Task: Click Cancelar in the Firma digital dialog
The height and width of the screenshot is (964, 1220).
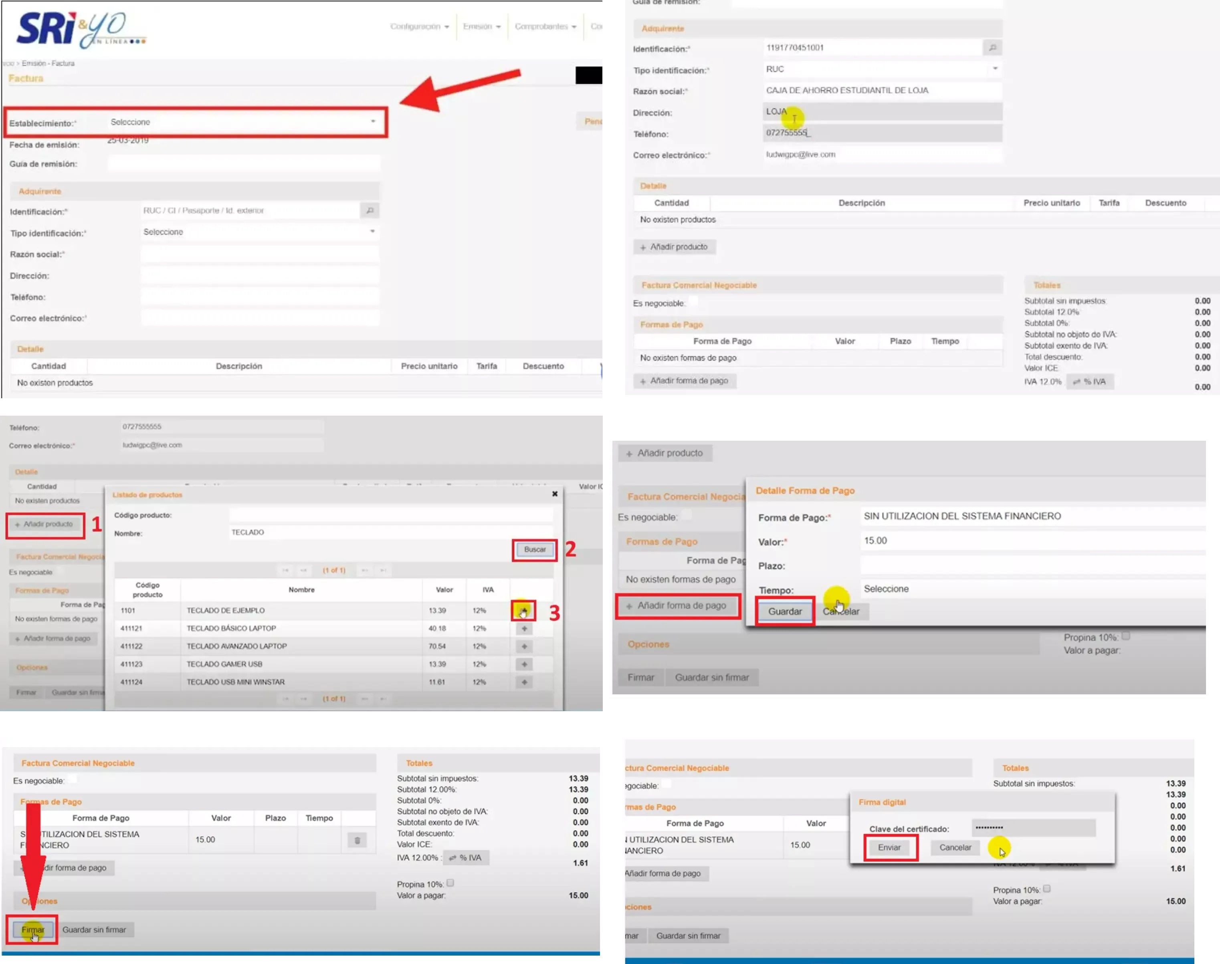Action: coord(955,847)
